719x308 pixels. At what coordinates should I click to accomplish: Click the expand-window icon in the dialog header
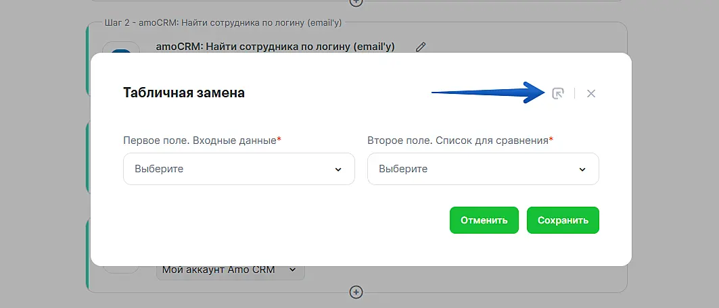[557, 93]
